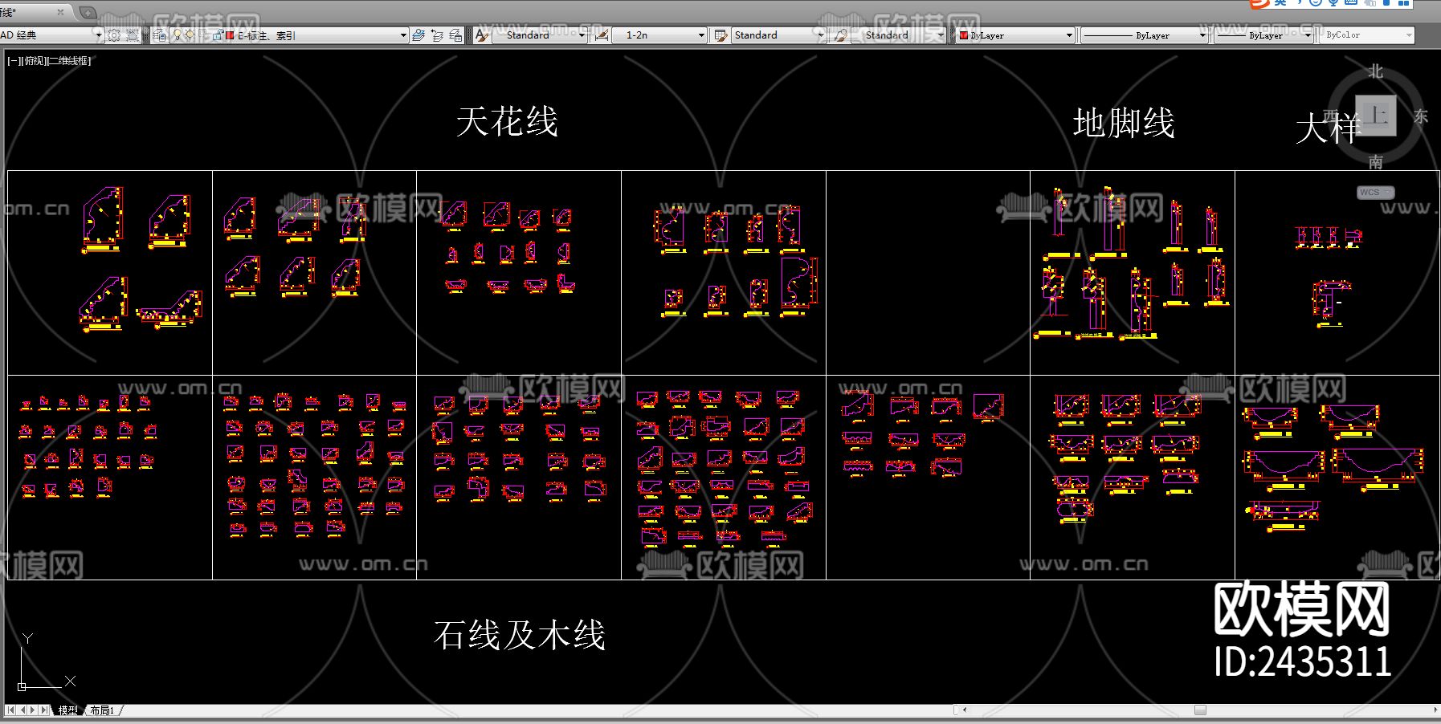The width and height of the screenshot is (1441, 724).
Task: Toggle the layer on/off lightbulb icon
Action: point(177,35)
